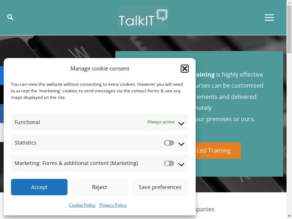Open the hamburger navigation menu
Viewport: 292px width, 219px height.
(x=269, y=18)
